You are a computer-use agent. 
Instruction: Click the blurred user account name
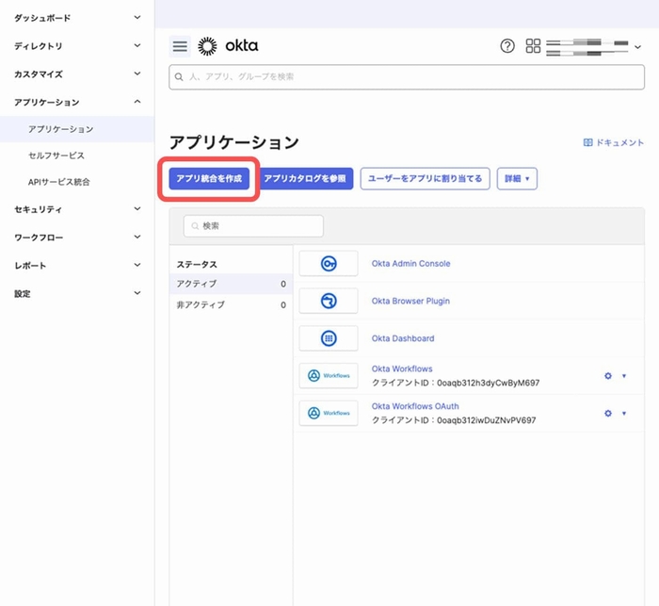tap(587, 47)
